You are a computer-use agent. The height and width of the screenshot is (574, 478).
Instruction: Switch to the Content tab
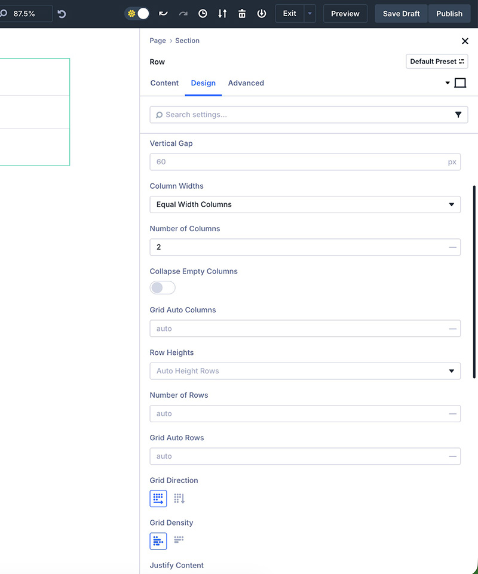pyautogui.click(x=164, y=83)
